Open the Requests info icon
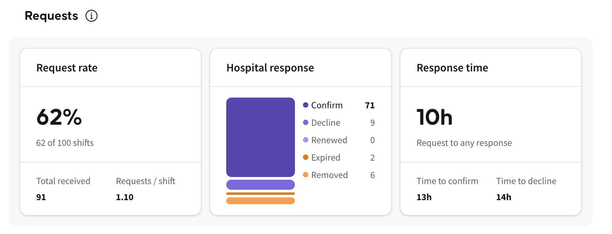This screenshot has width=612, height=234. (91, 16)
